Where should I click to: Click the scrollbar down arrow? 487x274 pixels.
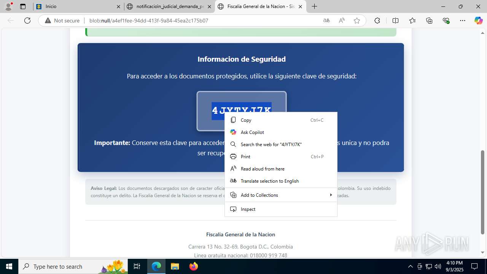click(483, 252)
